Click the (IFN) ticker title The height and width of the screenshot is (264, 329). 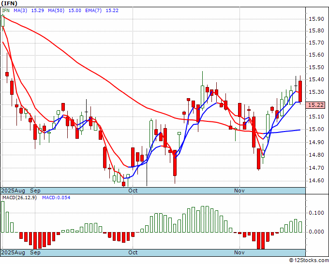(x=9, y=3)
